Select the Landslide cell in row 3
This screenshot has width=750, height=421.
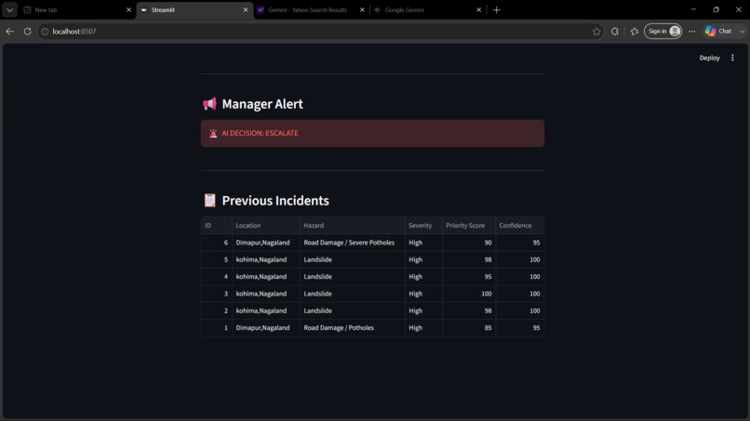pos(353,294)
